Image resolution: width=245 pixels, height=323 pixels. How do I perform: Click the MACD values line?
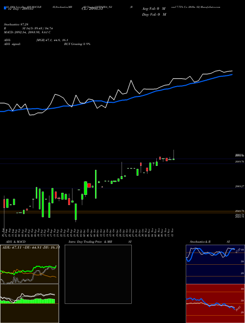pyautogui.click(x=27, y=32)
